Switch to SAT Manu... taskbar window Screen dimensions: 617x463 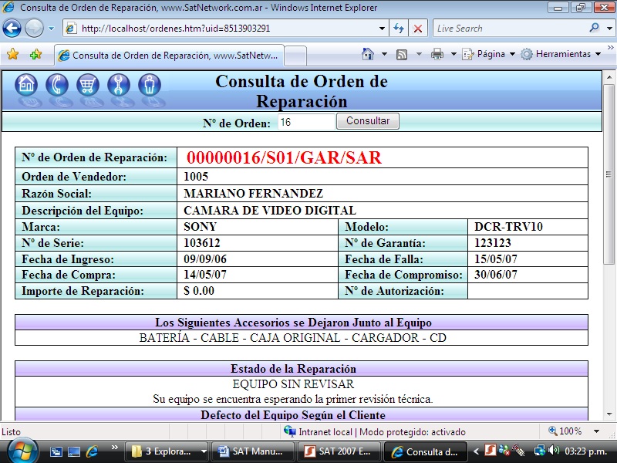click(255, 451)
